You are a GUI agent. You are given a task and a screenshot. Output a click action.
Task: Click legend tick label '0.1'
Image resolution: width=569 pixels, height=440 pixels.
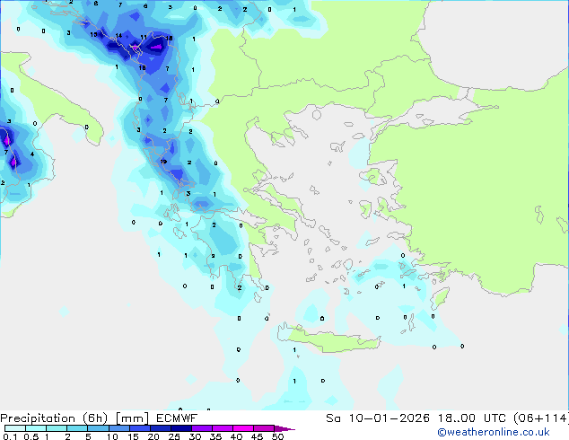click(10, 436)
